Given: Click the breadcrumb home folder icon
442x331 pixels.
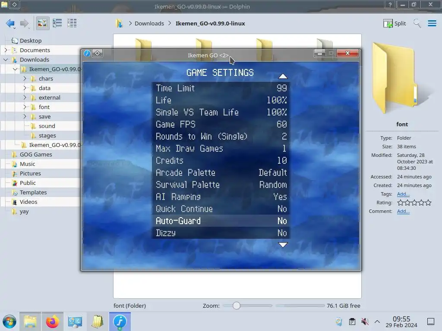Looking at the screenshot, I should click(x=119, y=23).
